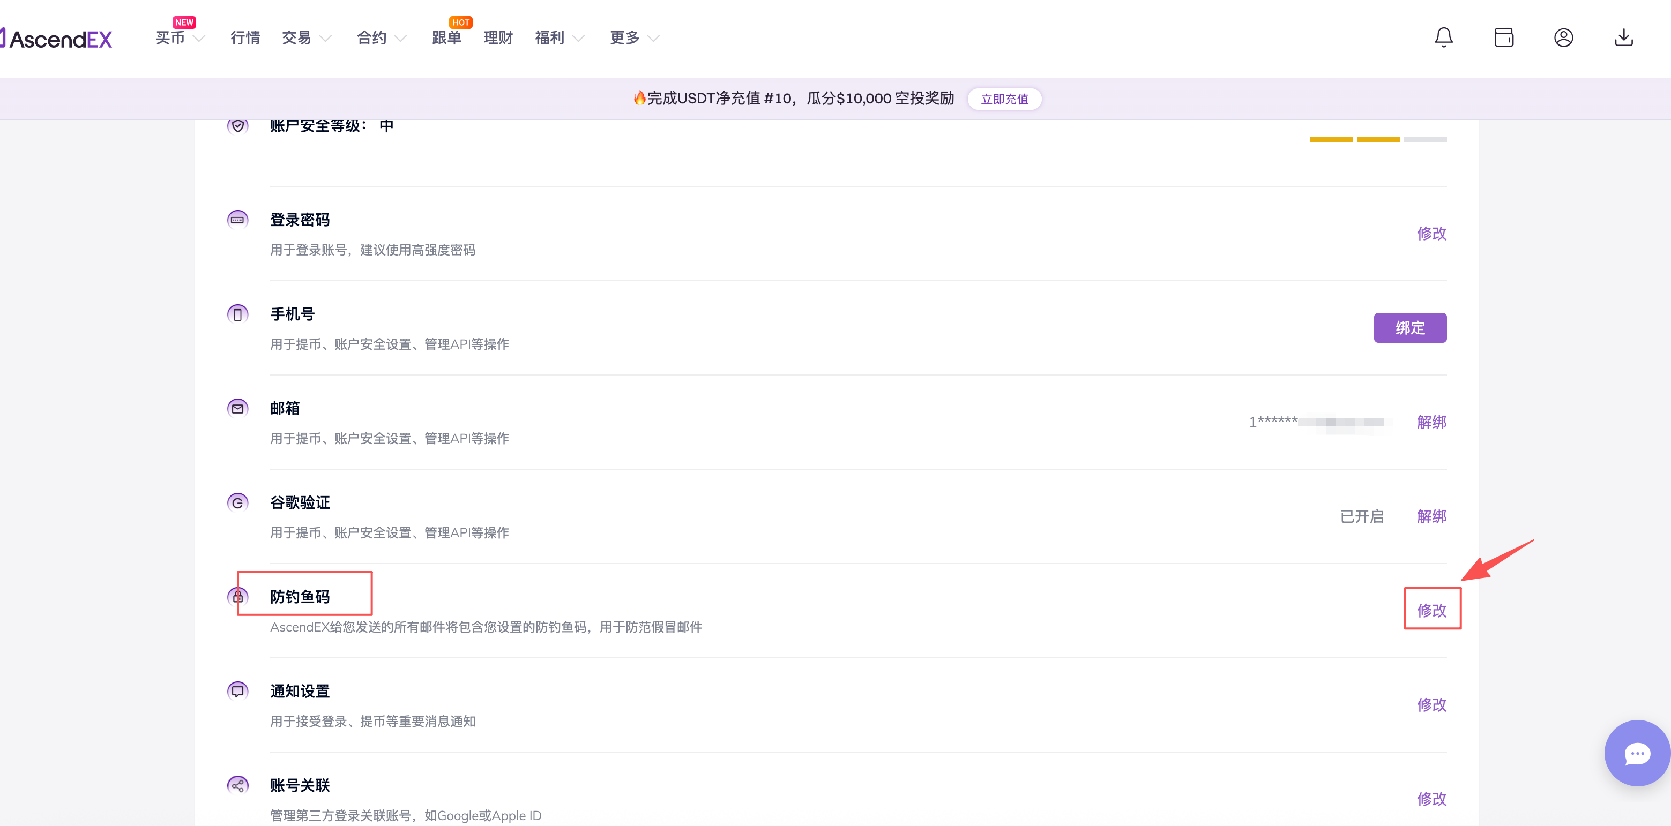The height and width of the screenshot is (826, 1671).
Task: Open the user account profile icon
Action: pos(1563,37)
